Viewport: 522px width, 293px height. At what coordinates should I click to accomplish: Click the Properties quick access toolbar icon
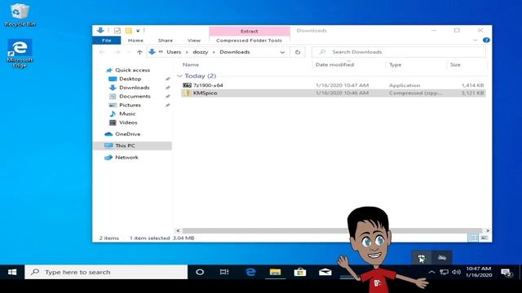[x=117, y=31]
